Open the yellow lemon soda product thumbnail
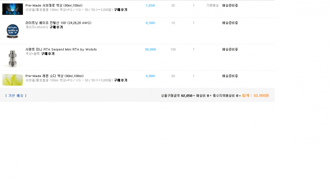The image size is (330, 185). tap(12, 79)
